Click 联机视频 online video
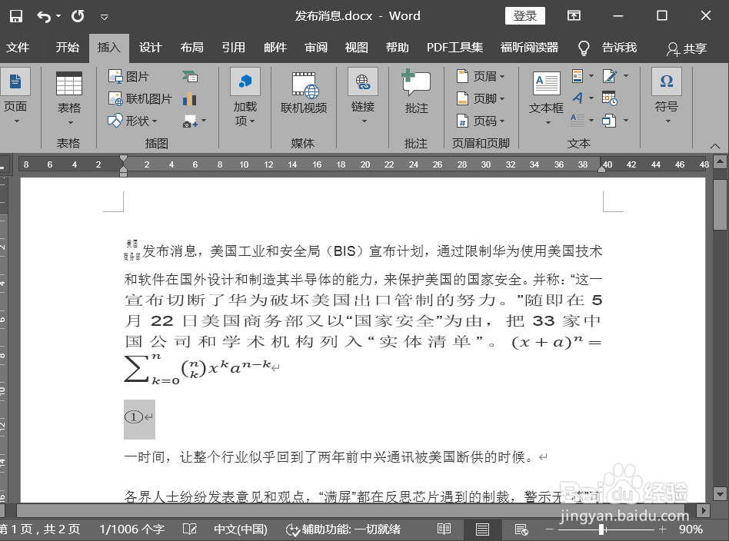This screenshot has height=541, width=729. pos(304,94)
